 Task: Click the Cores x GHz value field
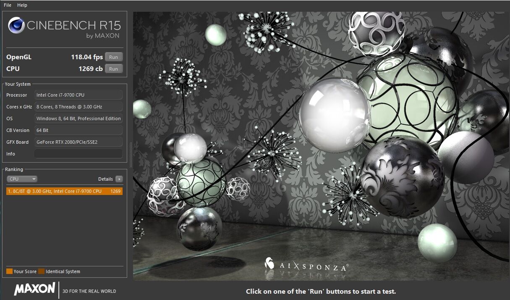(78, 107)
